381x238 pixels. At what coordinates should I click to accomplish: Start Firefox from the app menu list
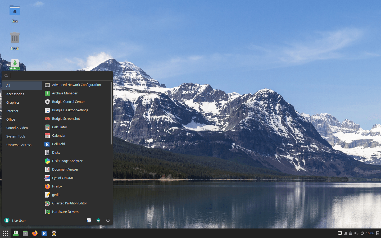[76, 186]
